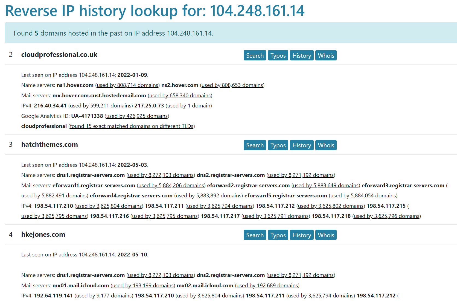457x301 pixels.
Task: Select domain name hatchthemes.com heading
Action: pos(50,144)
